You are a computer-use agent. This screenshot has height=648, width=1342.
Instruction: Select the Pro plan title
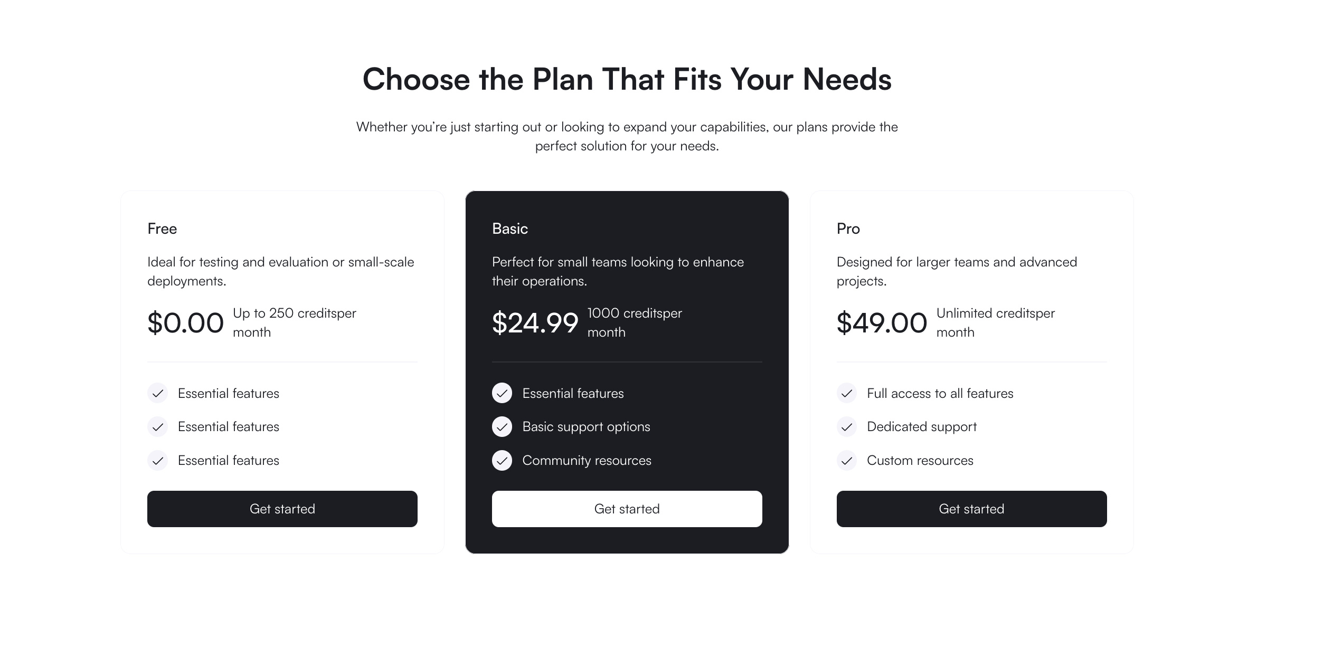848,228
